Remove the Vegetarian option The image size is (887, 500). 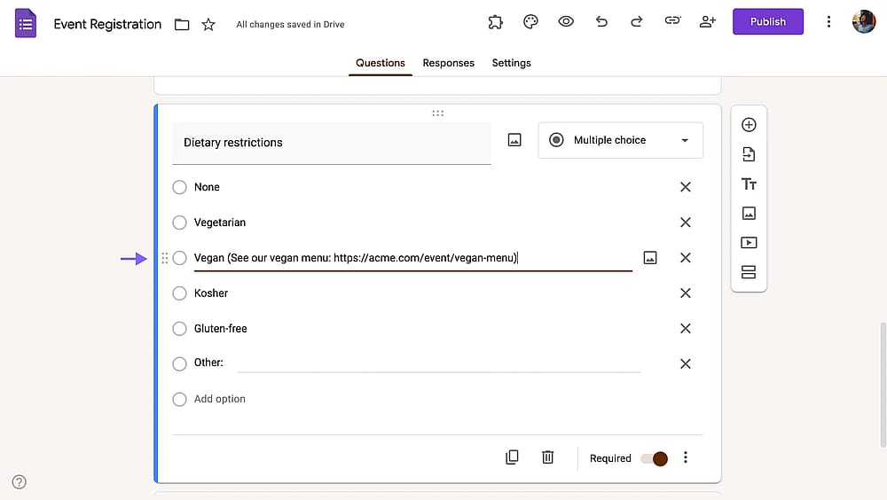click(x=685, y=223)
